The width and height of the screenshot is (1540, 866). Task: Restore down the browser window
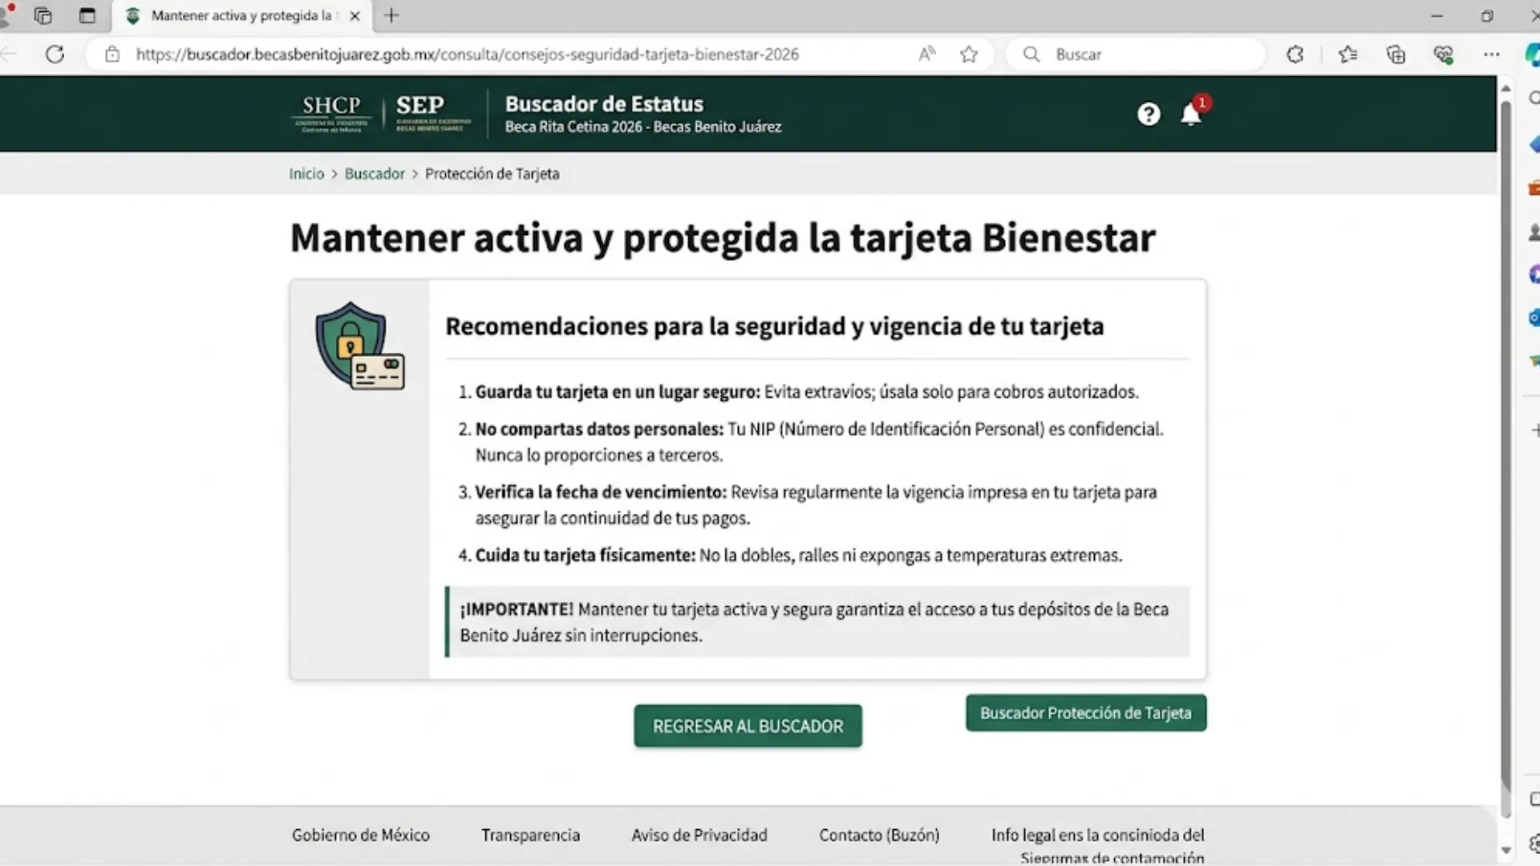click(x=1487, y=16)
